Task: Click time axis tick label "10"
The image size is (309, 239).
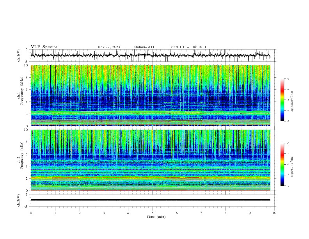Action: (x=274, y=213)
